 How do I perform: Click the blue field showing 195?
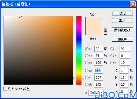tap(98, 85)
